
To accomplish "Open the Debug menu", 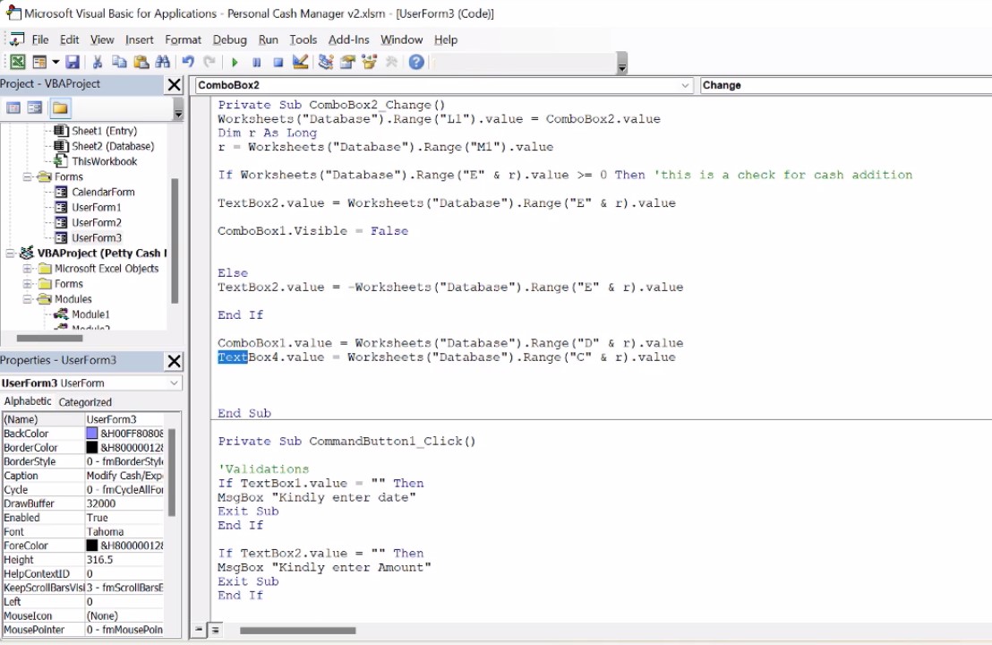I will click(229, 39).
